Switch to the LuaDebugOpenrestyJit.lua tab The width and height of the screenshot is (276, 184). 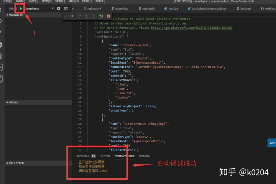209,8
